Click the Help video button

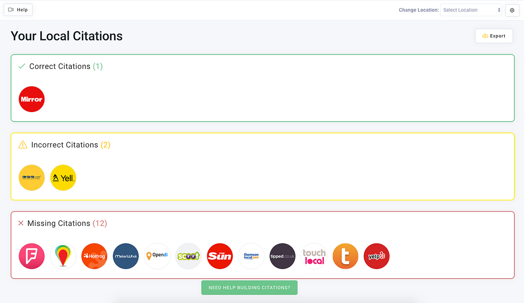(18, 10)
